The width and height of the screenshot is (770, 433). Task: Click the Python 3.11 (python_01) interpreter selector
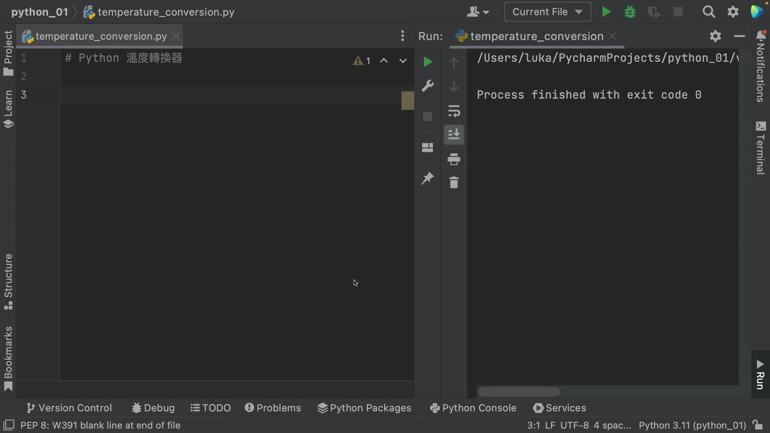692,425
